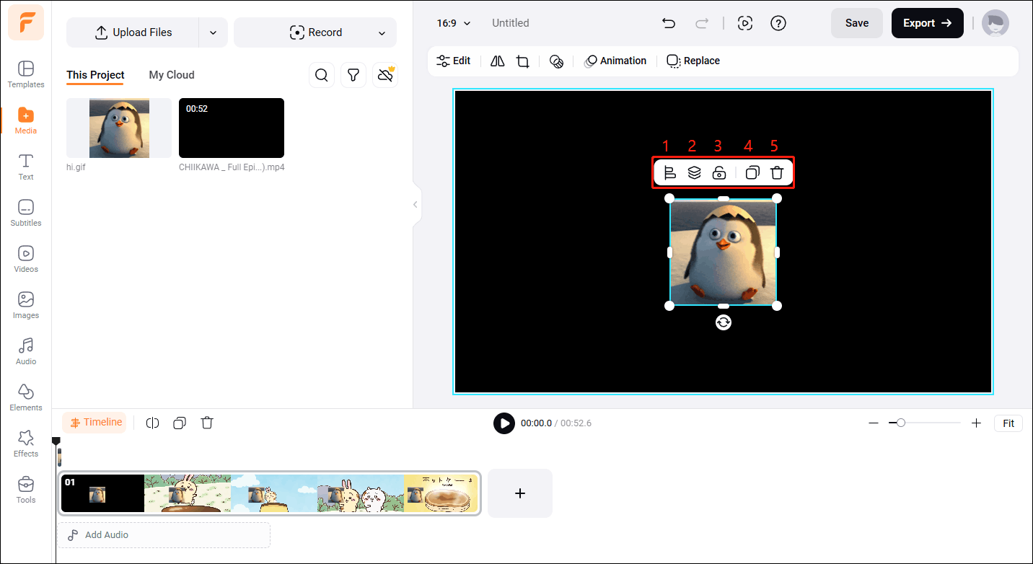Open the Effects panel

click(26, 444)
